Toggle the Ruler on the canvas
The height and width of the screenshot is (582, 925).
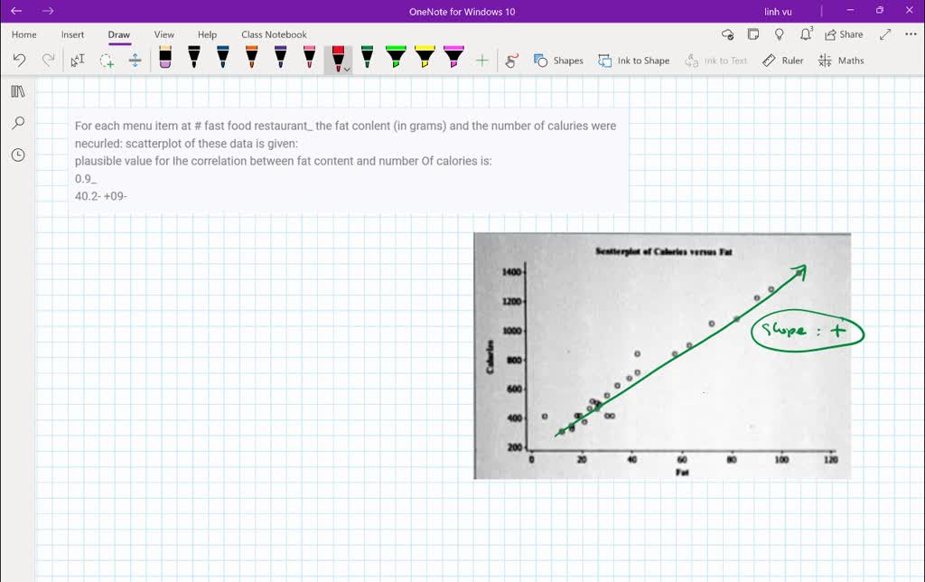782,61
